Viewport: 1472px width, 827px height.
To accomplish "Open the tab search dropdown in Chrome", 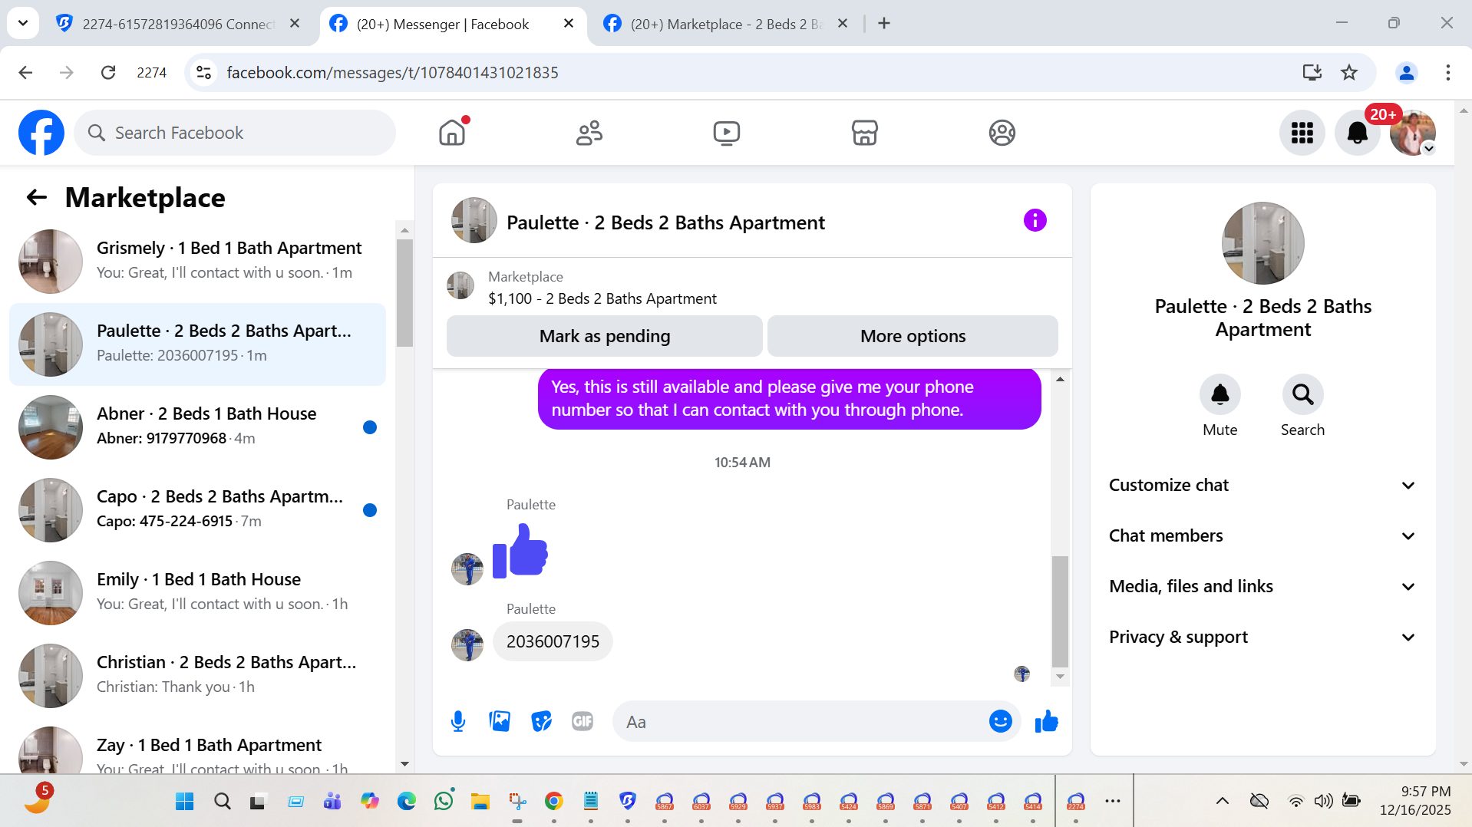I will click(x=23, y=23).
